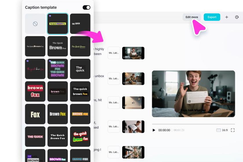Select the orange boxed 'BROWN FOX' template
The height and width of the screenshot is (162, 243).
(80, 114)
